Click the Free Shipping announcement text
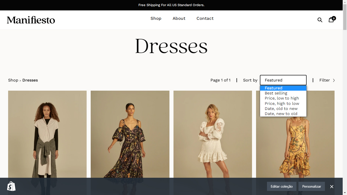Screen dimensions: 347x195 [171, 5]
